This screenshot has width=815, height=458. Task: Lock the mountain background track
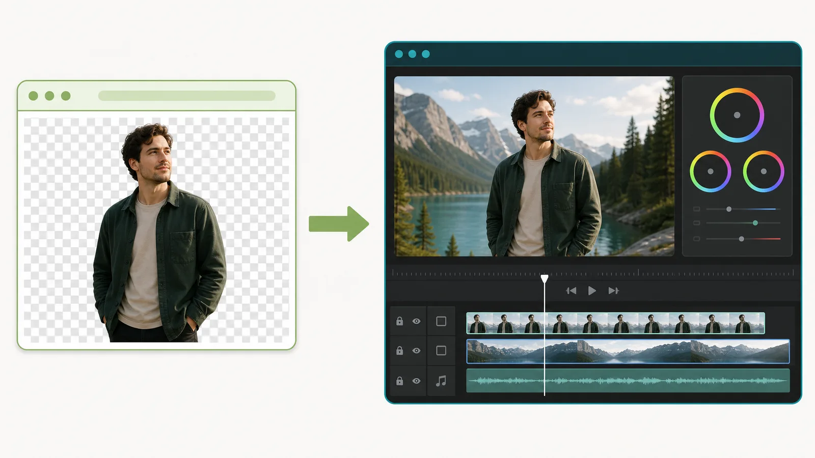click(400, 351)
